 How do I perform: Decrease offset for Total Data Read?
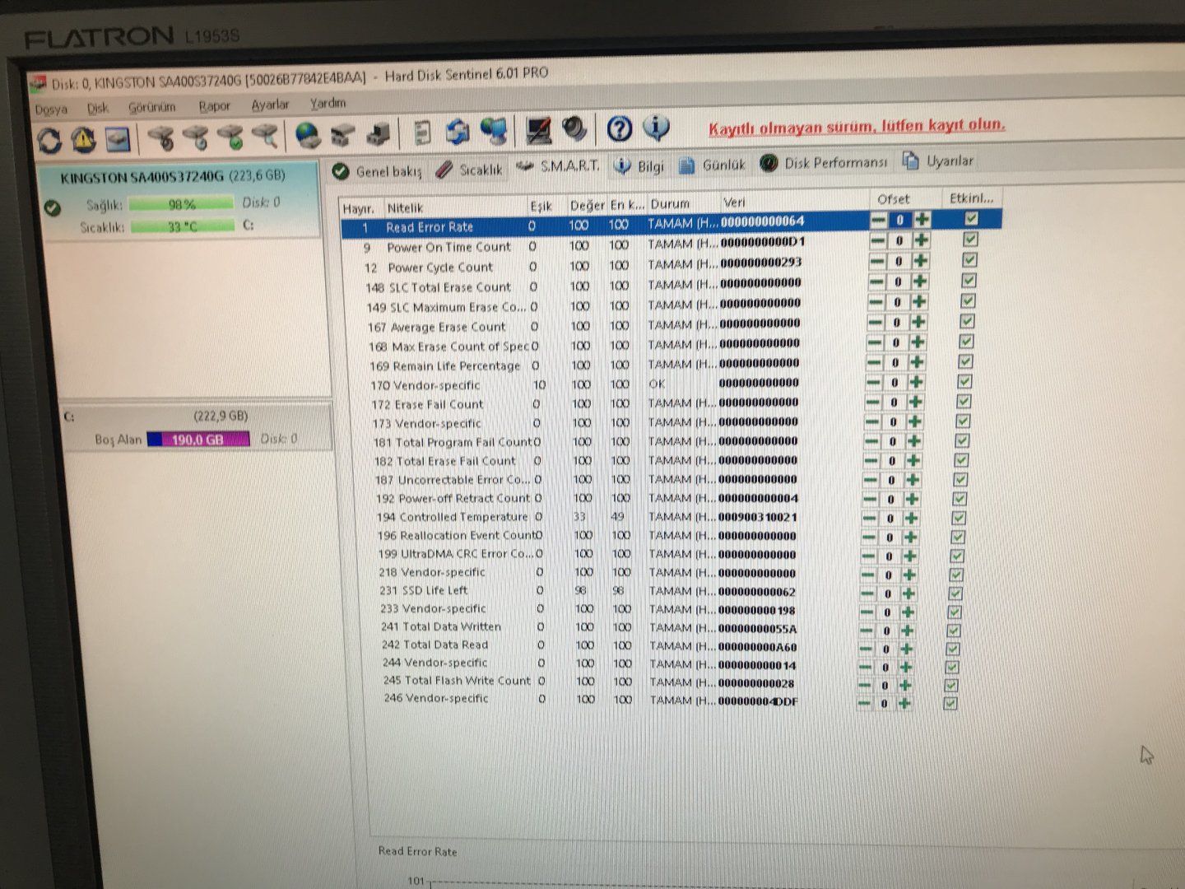point(865,649)
